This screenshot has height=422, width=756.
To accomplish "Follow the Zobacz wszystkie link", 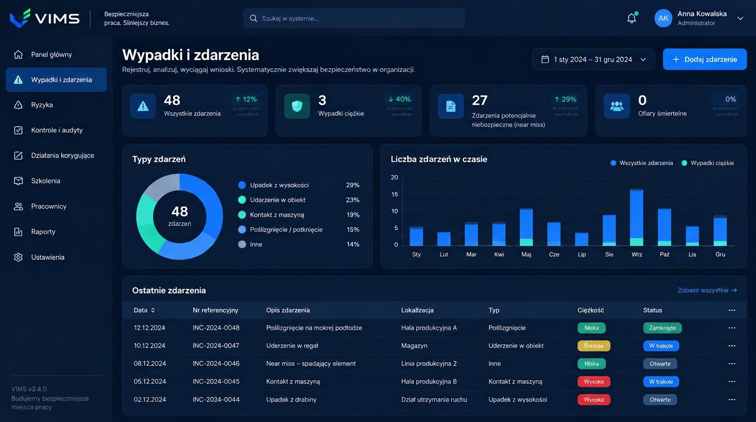I will pos(707,290).
